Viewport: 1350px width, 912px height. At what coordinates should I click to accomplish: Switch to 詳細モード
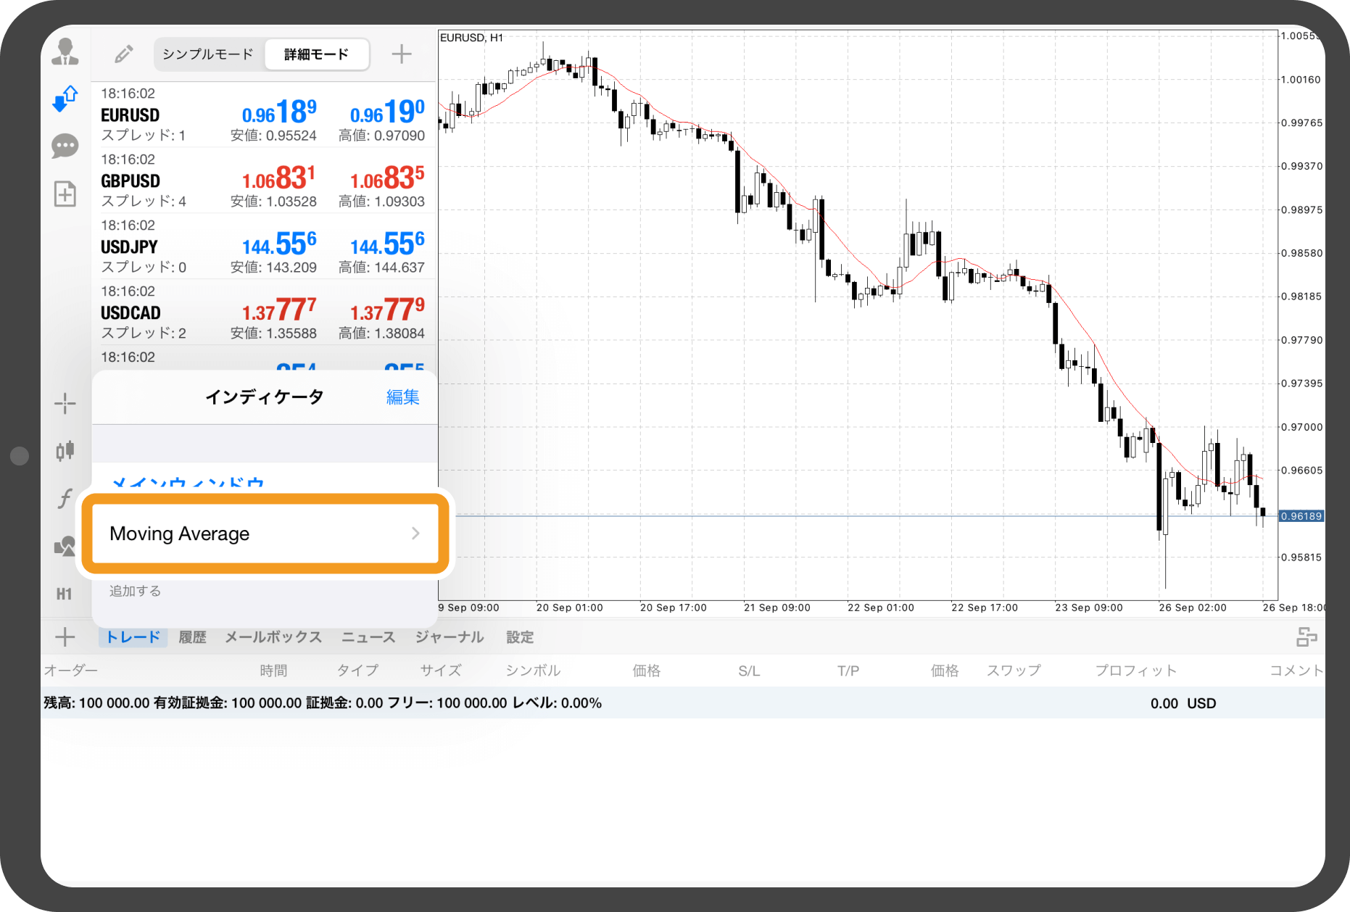click(x=316, y=54)
